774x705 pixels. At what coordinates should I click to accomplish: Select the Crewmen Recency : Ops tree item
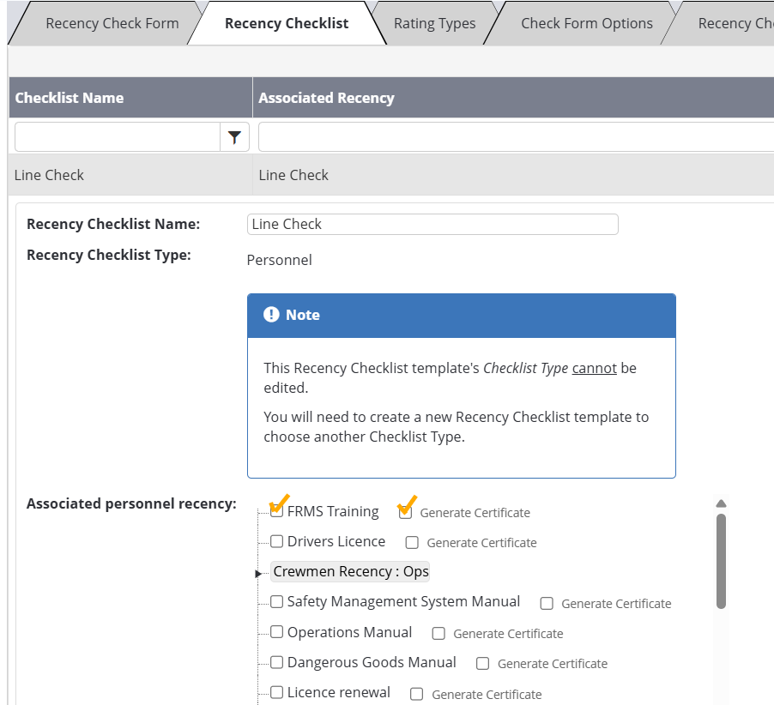(350, 572)
